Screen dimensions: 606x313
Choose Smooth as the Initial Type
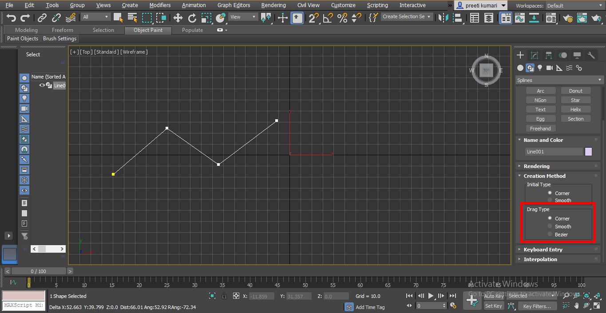point(550,200)
